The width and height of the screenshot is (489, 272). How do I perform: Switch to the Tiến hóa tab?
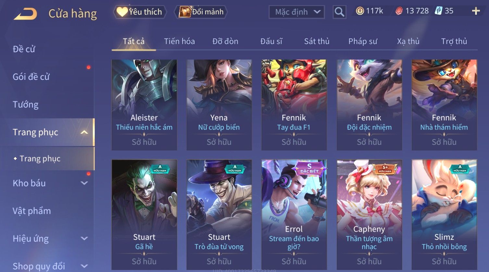[x=179, y=41]
